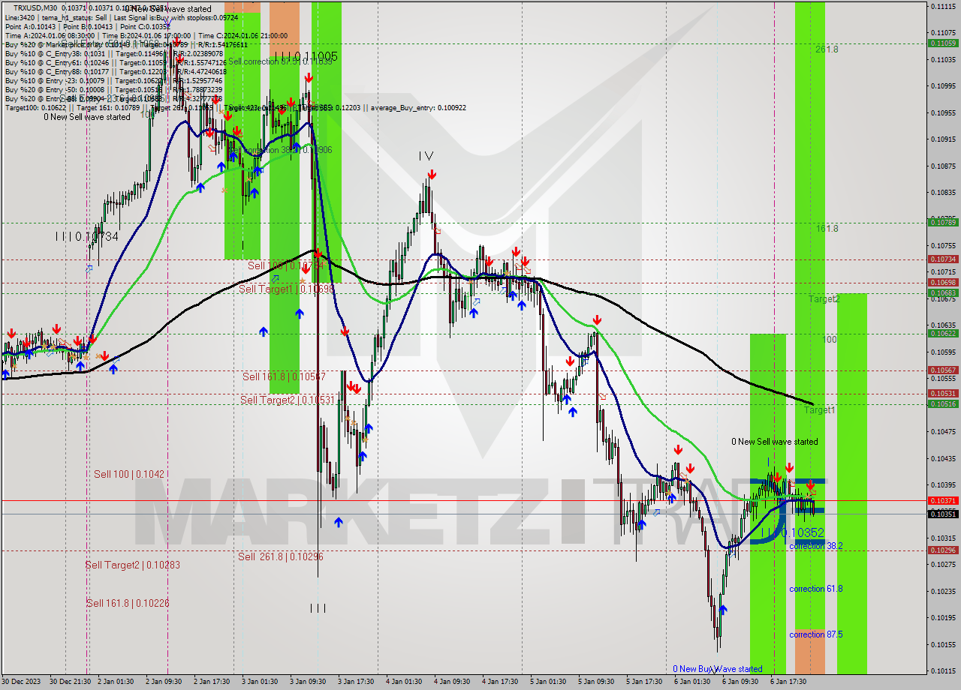Click the Fibonacci label reading exactly '261.8'
This screenshot has width=961, height=690.
827,49
